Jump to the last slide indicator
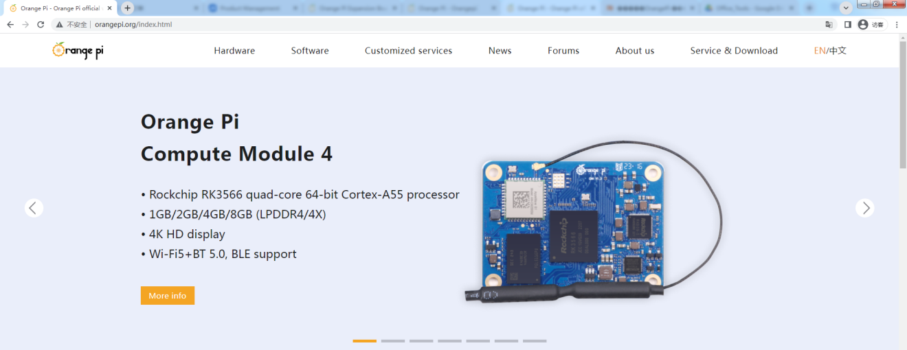 pos(535,340)
